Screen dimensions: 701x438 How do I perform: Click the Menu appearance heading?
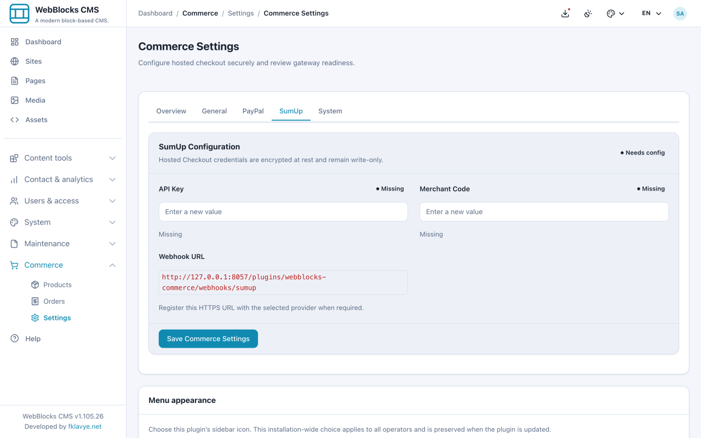[182, 400]
